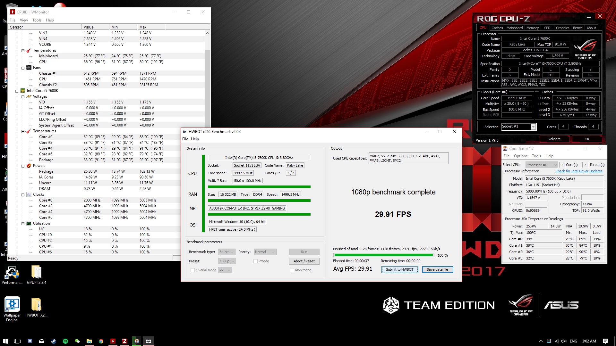The image size is (616, 346).
Task: Open the Overkill mode 2x dropdown
Action: coord(225,270)
